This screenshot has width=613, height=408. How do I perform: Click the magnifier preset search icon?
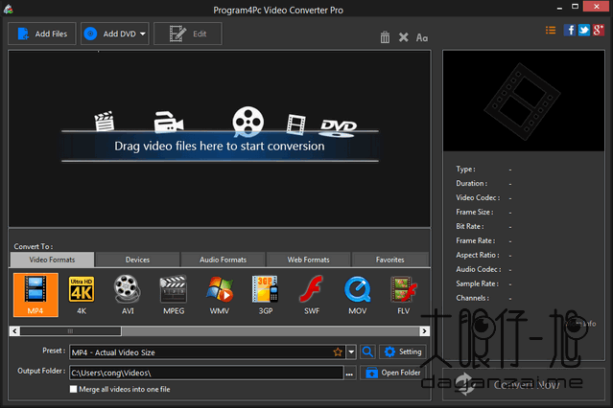coord(367,351)
